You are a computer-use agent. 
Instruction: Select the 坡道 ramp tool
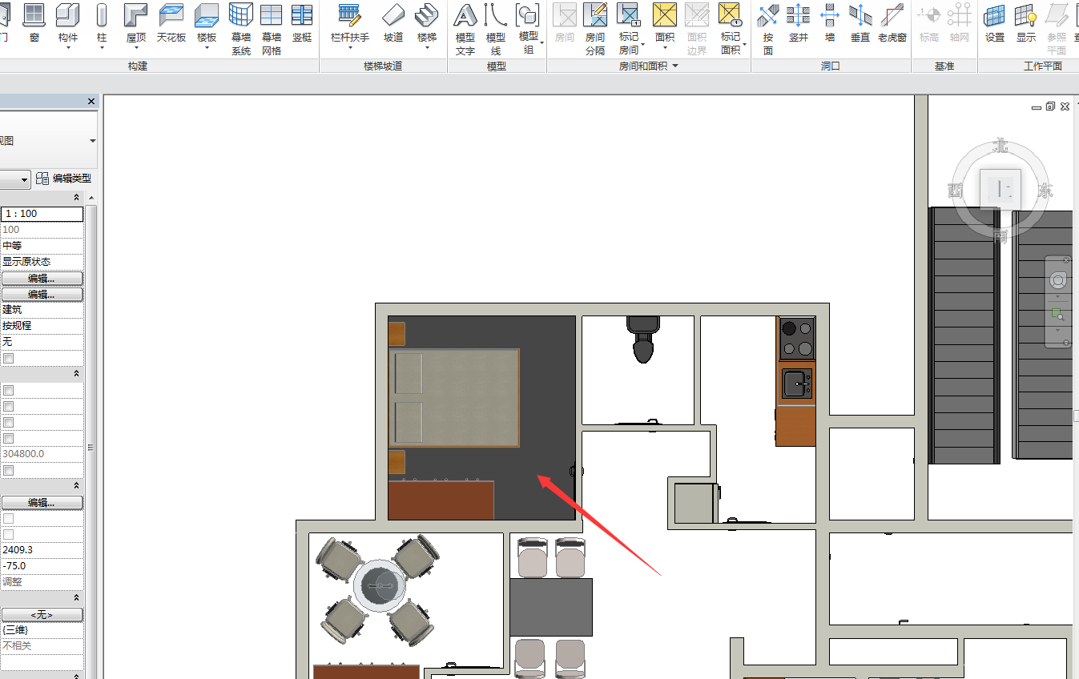(393, 24)
